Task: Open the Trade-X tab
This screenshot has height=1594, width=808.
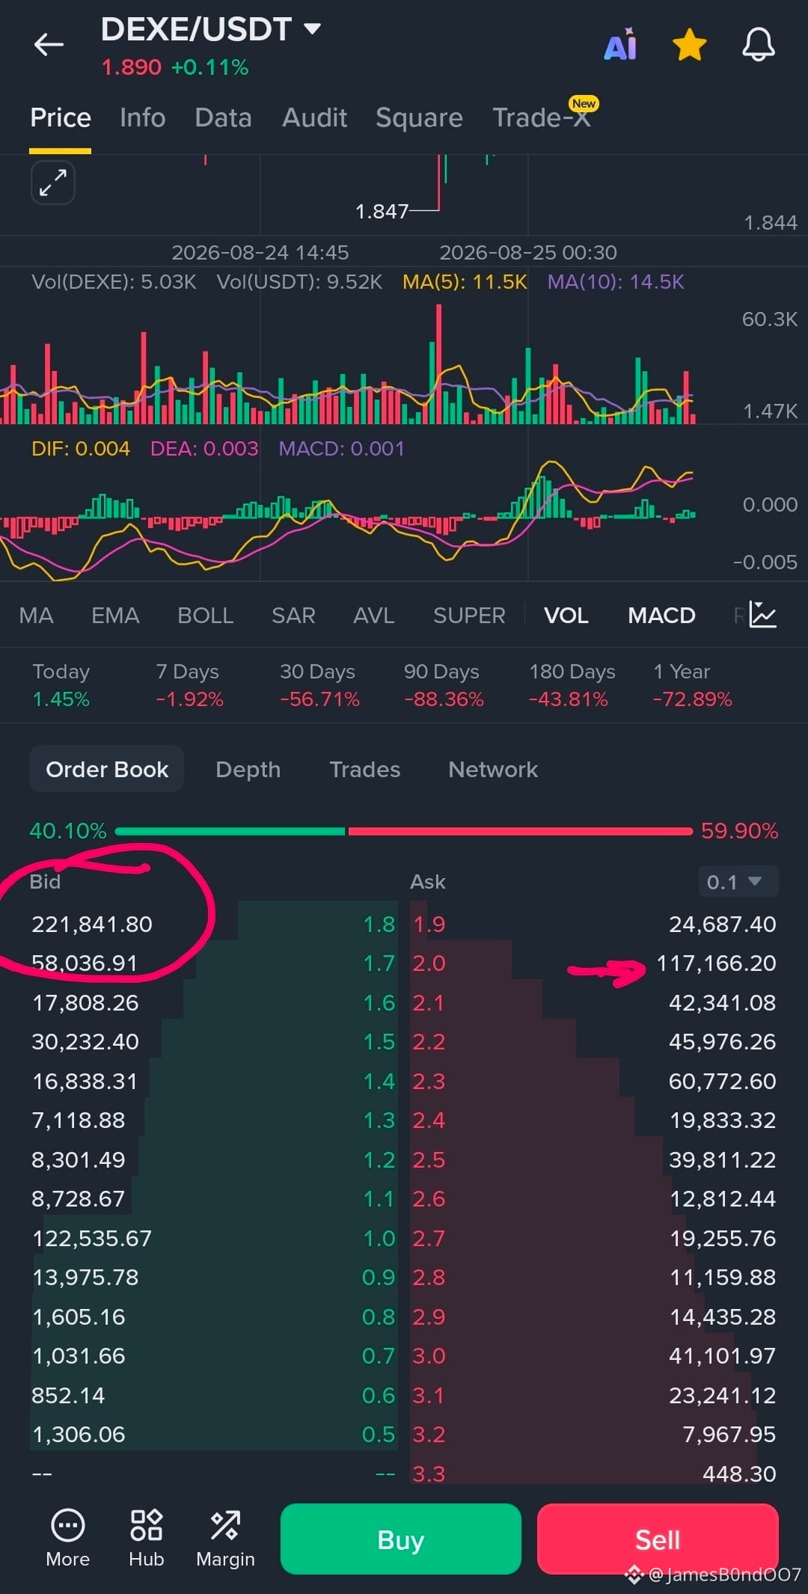Action: click(x=542, y=118)
